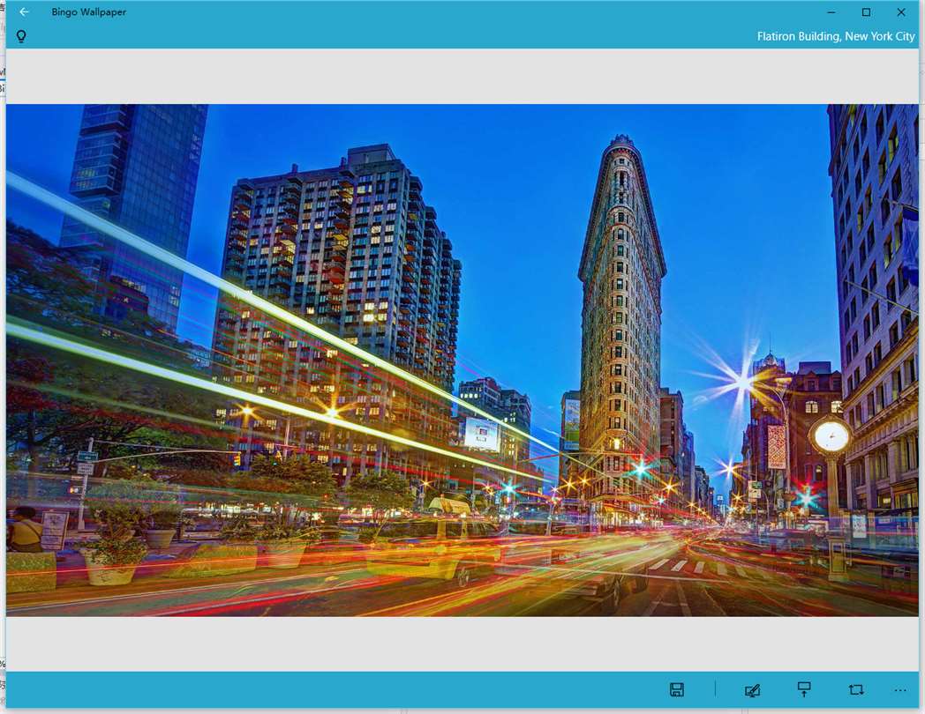
Task: Set image as desktop background icon
Action: pos(752,690)
